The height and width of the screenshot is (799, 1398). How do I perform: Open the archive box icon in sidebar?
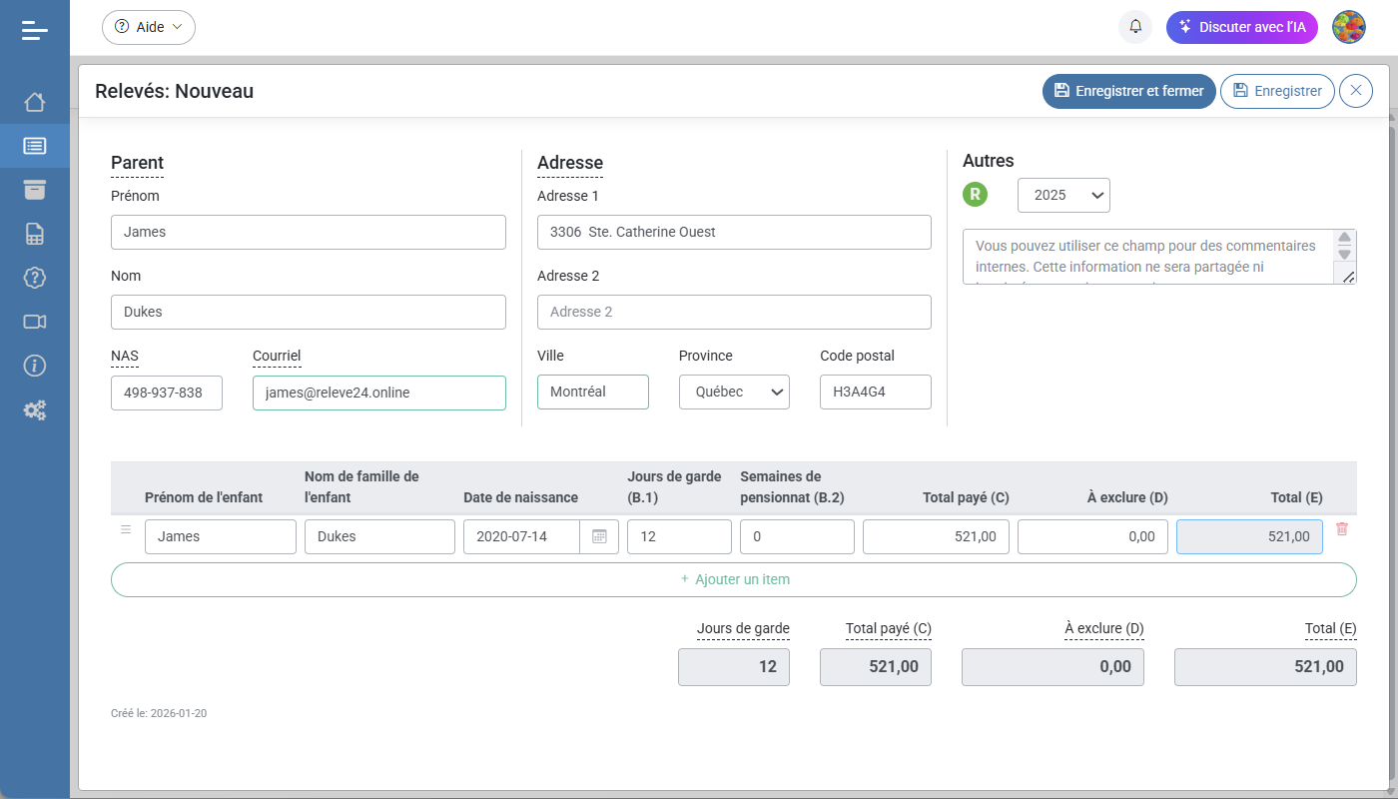pos(35,190)
